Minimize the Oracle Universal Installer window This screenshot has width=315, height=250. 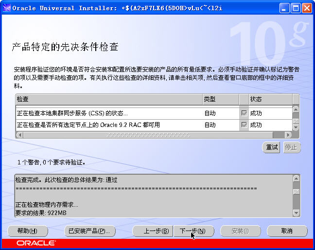(284, 8)
